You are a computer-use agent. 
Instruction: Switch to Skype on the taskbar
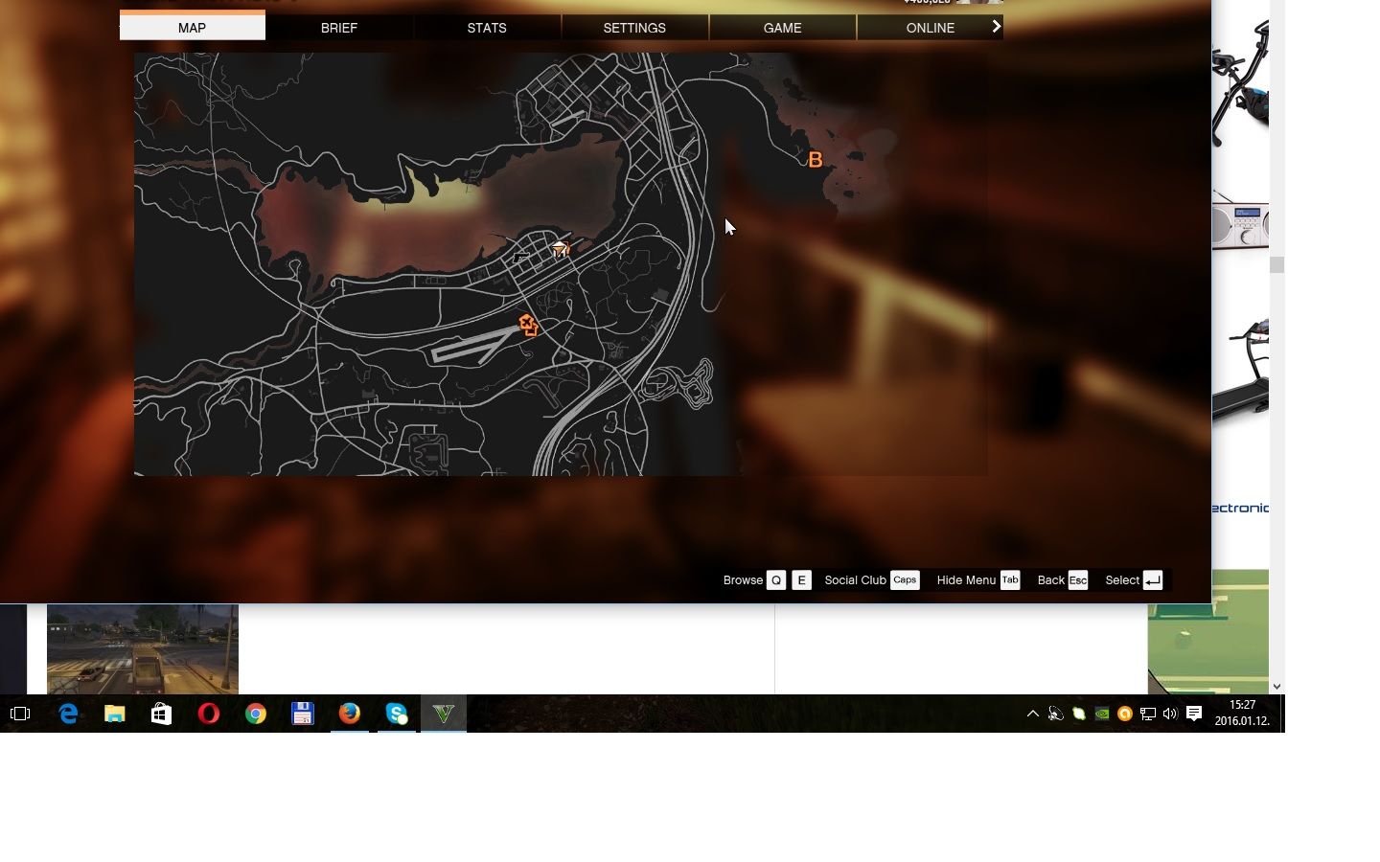397,714
